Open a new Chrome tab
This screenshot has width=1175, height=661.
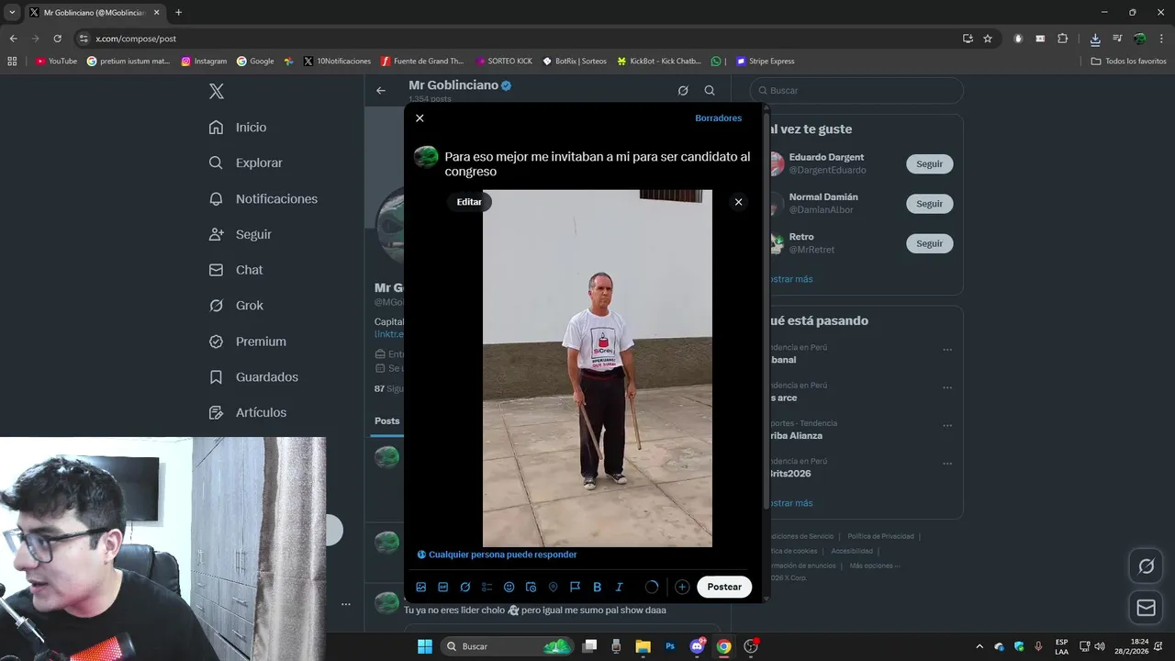click(178, 13)
